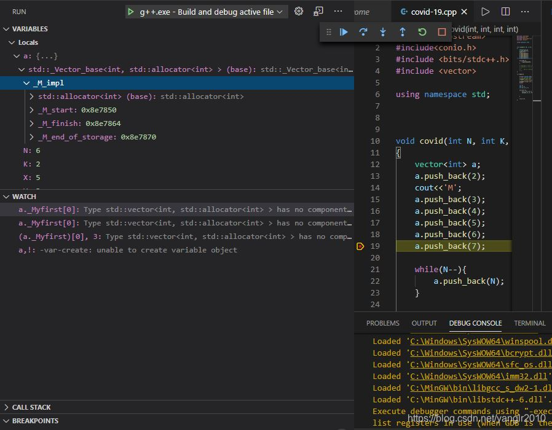
Task: Click the Split Editor icon top right
Action: coord(504,11)
